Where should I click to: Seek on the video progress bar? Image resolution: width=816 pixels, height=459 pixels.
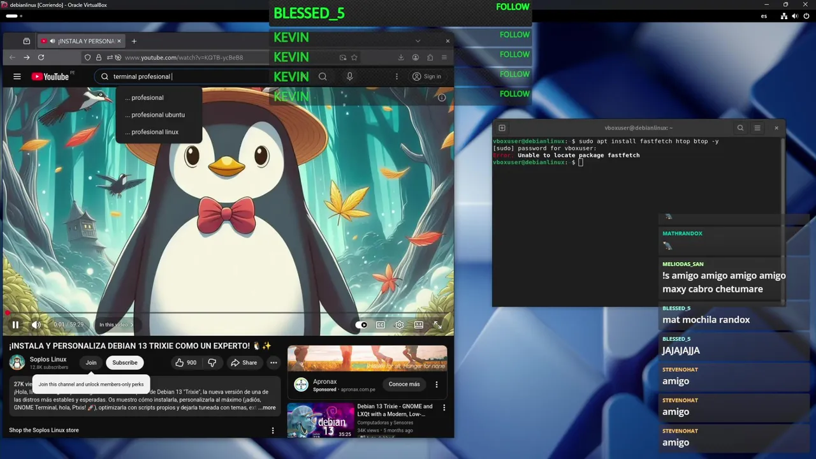pos(228,313)
